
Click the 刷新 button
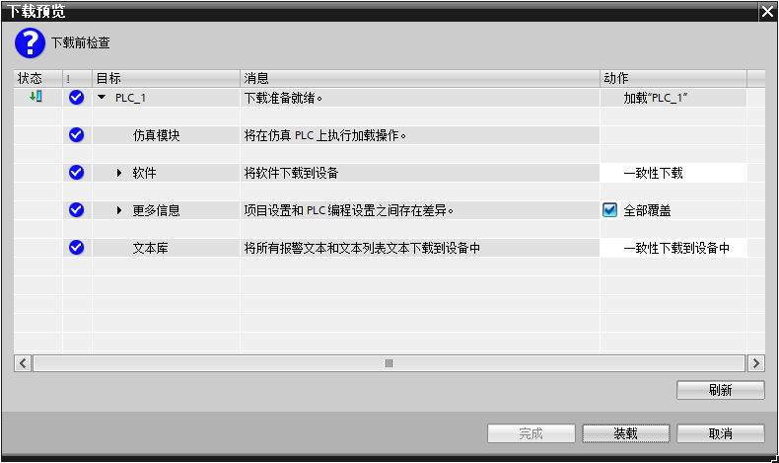point(721,390)
